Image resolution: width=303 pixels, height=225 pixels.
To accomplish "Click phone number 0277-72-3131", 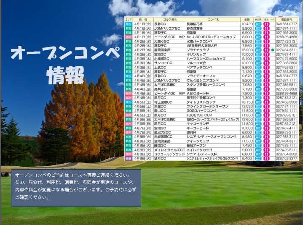I will pyautogui.click(x=287, y=42).
